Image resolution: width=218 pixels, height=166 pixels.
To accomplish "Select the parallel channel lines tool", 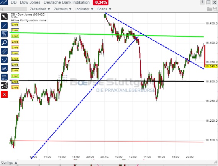I will click(x=4, y=51).
